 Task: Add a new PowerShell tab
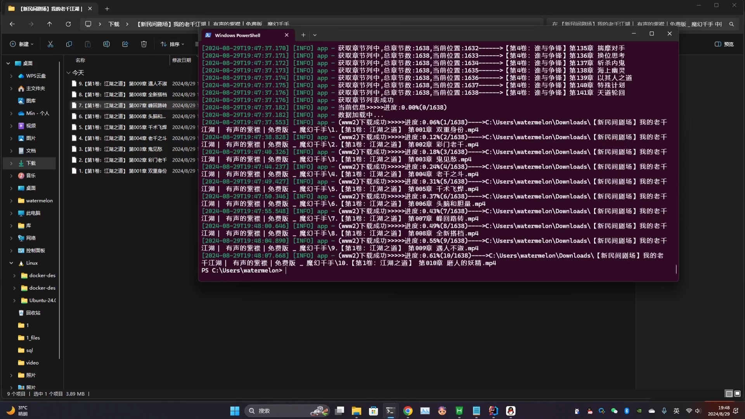pyautogui.click(x=303, y=35)
